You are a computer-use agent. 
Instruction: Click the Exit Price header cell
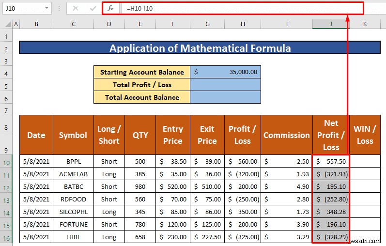[x=207, y=135]
